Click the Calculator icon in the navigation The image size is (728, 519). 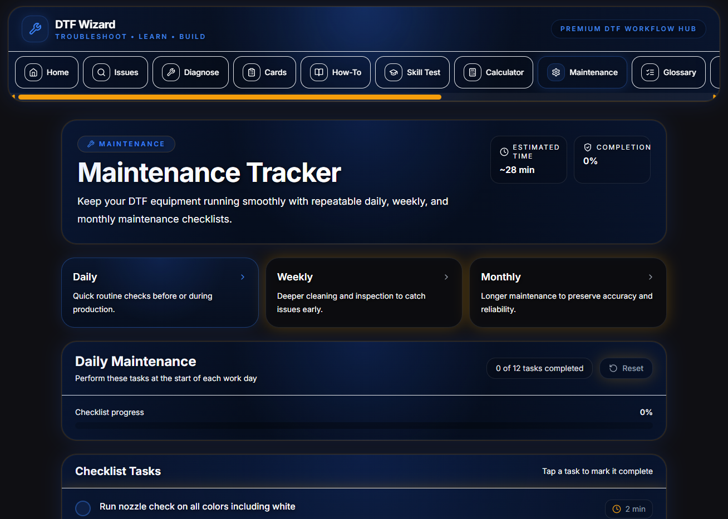(x=473, y=72)
